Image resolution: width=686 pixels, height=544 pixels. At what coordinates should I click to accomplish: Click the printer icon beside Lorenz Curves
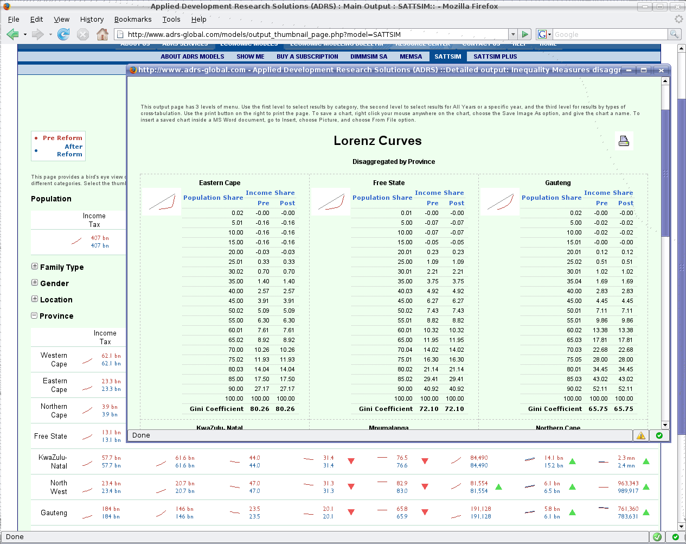(624, 141)
